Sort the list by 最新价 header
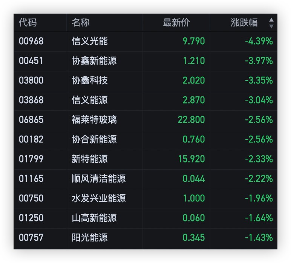The image size is (291, 263). point(176,23)
